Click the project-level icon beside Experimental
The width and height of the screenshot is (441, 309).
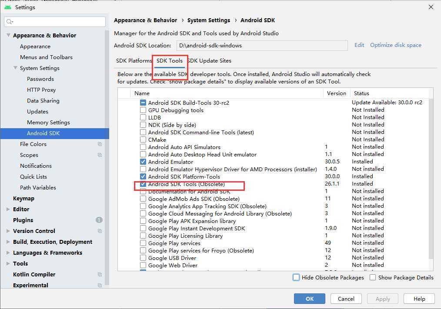(x=100, y=285)
